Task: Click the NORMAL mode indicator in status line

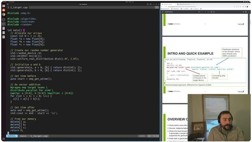Action: click(x=12, y=136)
